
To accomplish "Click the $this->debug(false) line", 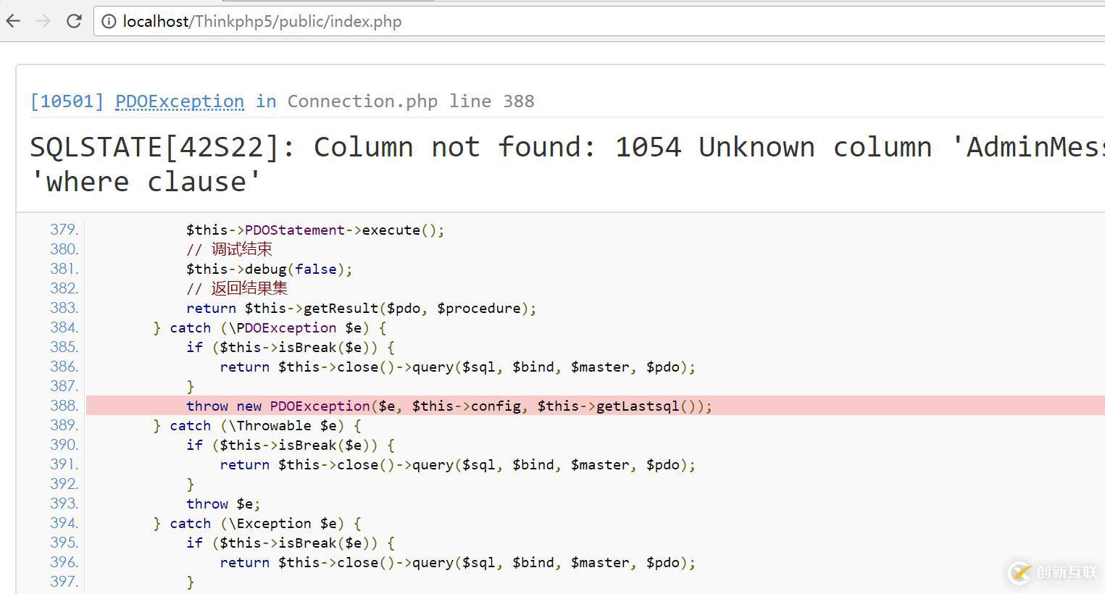I will coord(269,269).
